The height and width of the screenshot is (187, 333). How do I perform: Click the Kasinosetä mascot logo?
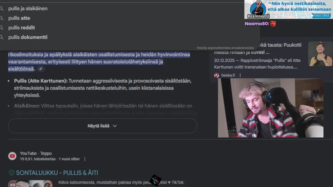click(258, 9)
